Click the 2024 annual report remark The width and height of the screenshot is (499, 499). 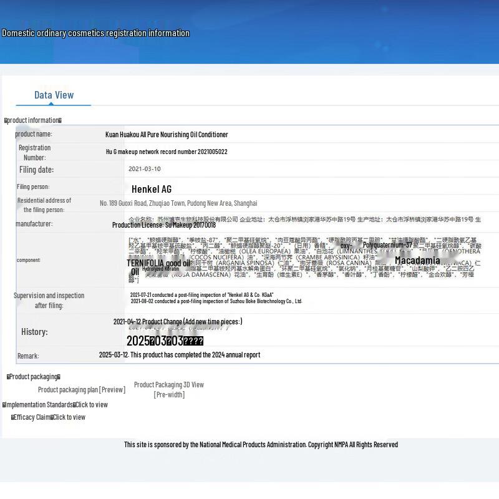click(x=180, y=355)
